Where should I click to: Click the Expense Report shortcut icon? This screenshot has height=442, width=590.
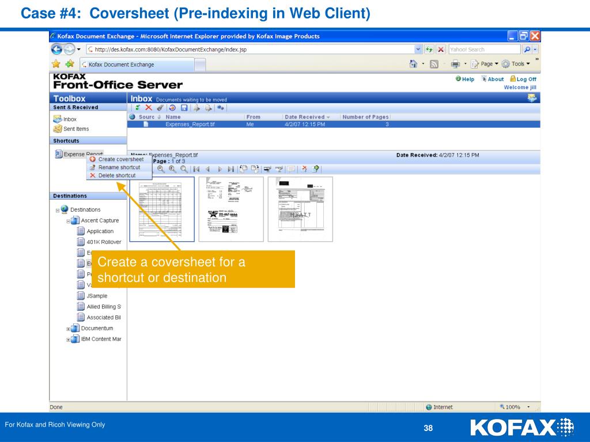point(59,154)
